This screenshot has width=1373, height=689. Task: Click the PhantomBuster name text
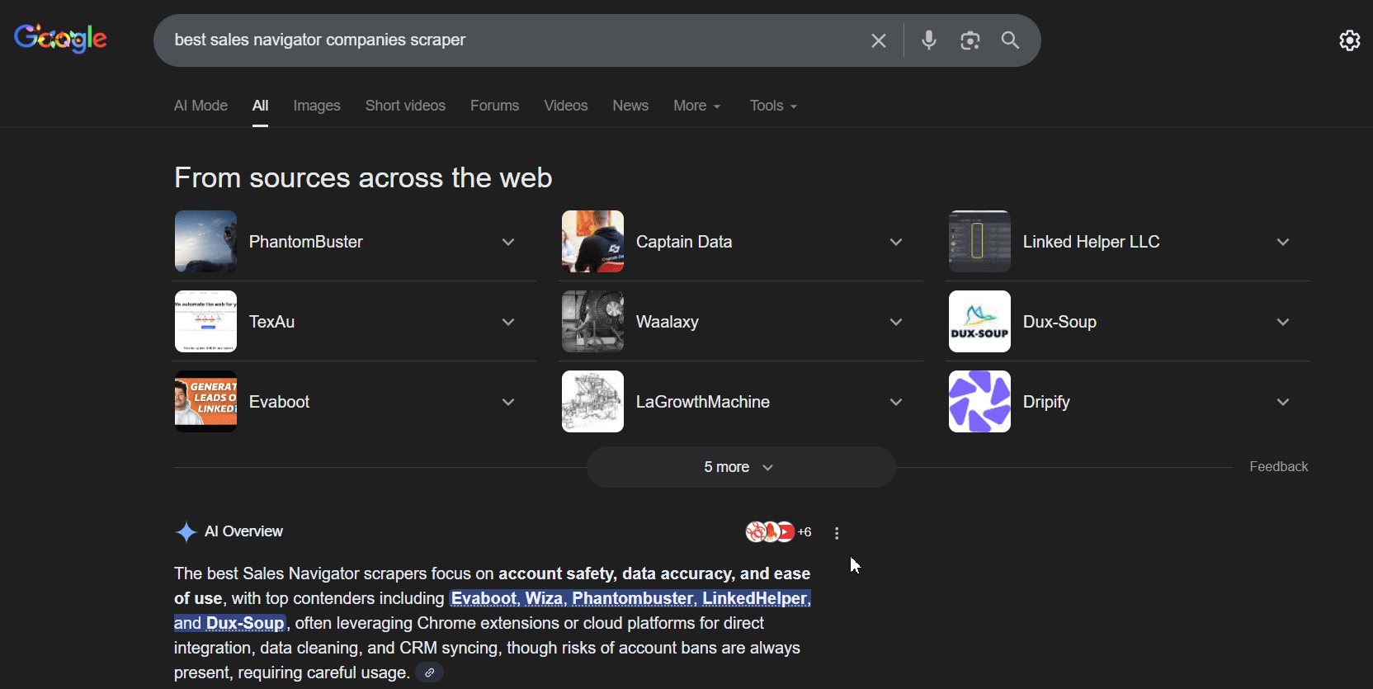click(x=306, y=242)
